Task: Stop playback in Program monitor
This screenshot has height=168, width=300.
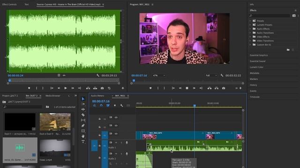Action: pyautogui.click(x=187, y=88)
